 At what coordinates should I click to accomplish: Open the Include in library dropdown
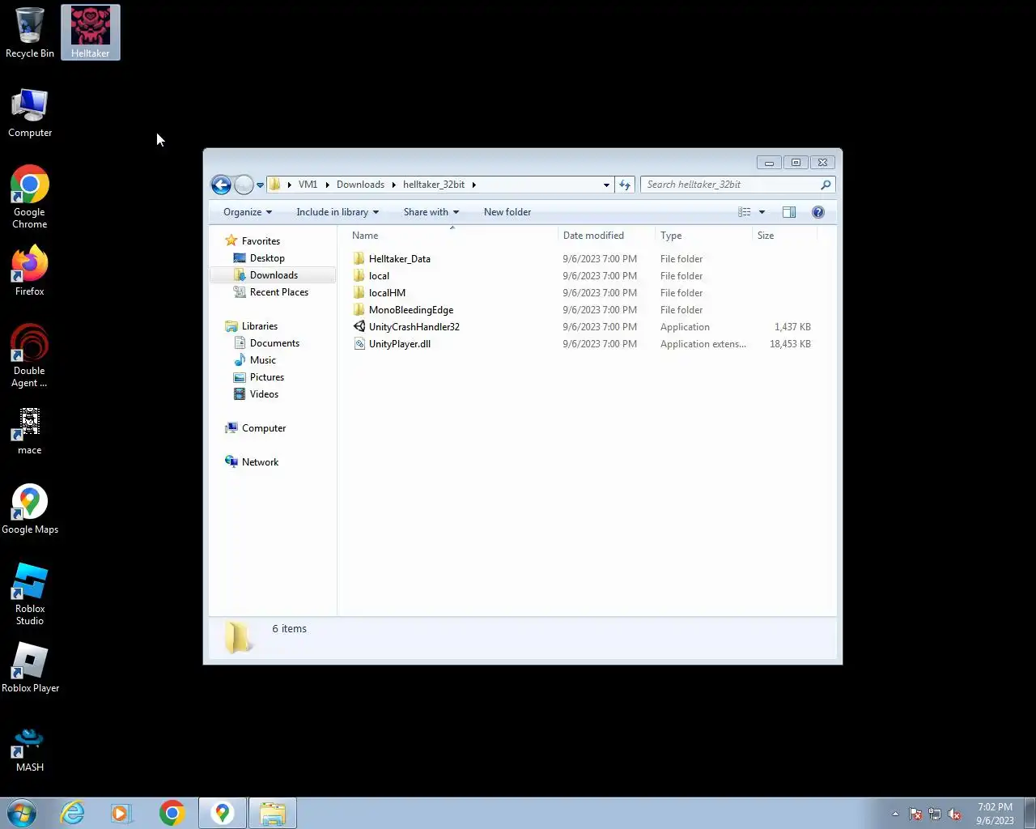(338, 212)
